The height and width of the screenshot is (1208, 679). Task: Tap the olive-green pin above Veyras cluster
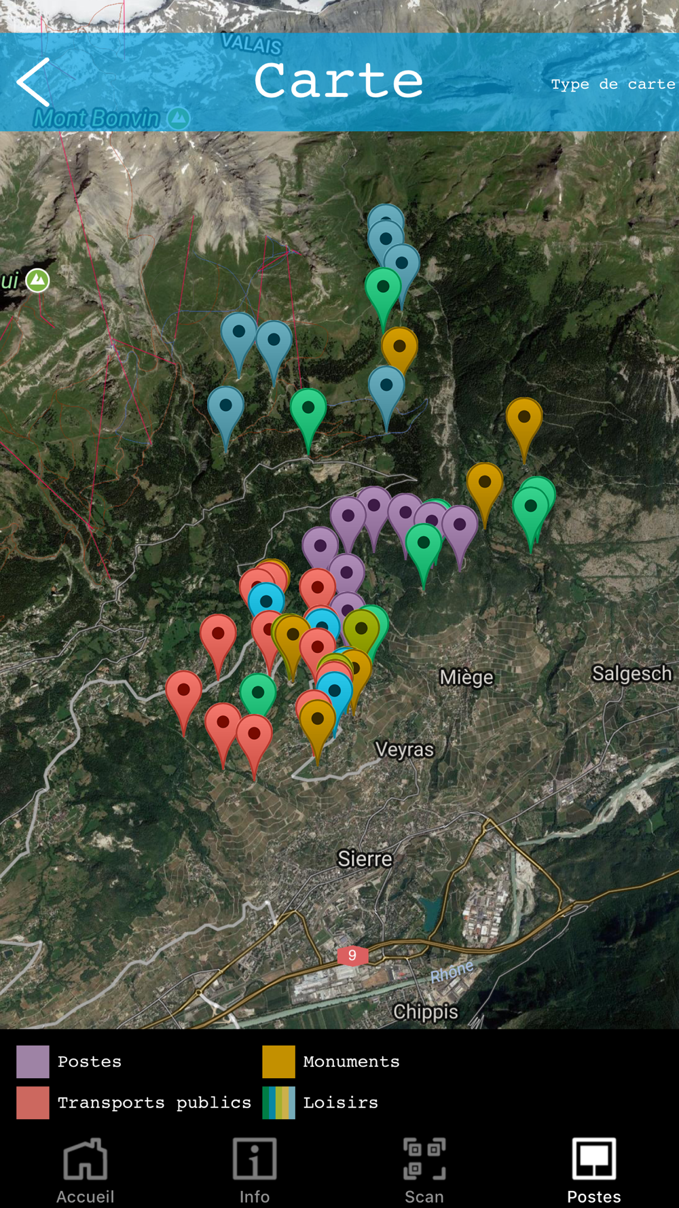pos(361,628)
